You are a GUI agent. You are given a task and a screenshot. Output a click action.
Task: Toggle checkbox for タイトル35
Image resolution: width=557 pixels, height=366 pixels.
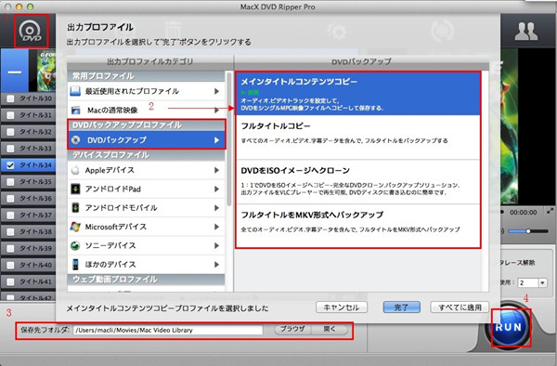10,182
